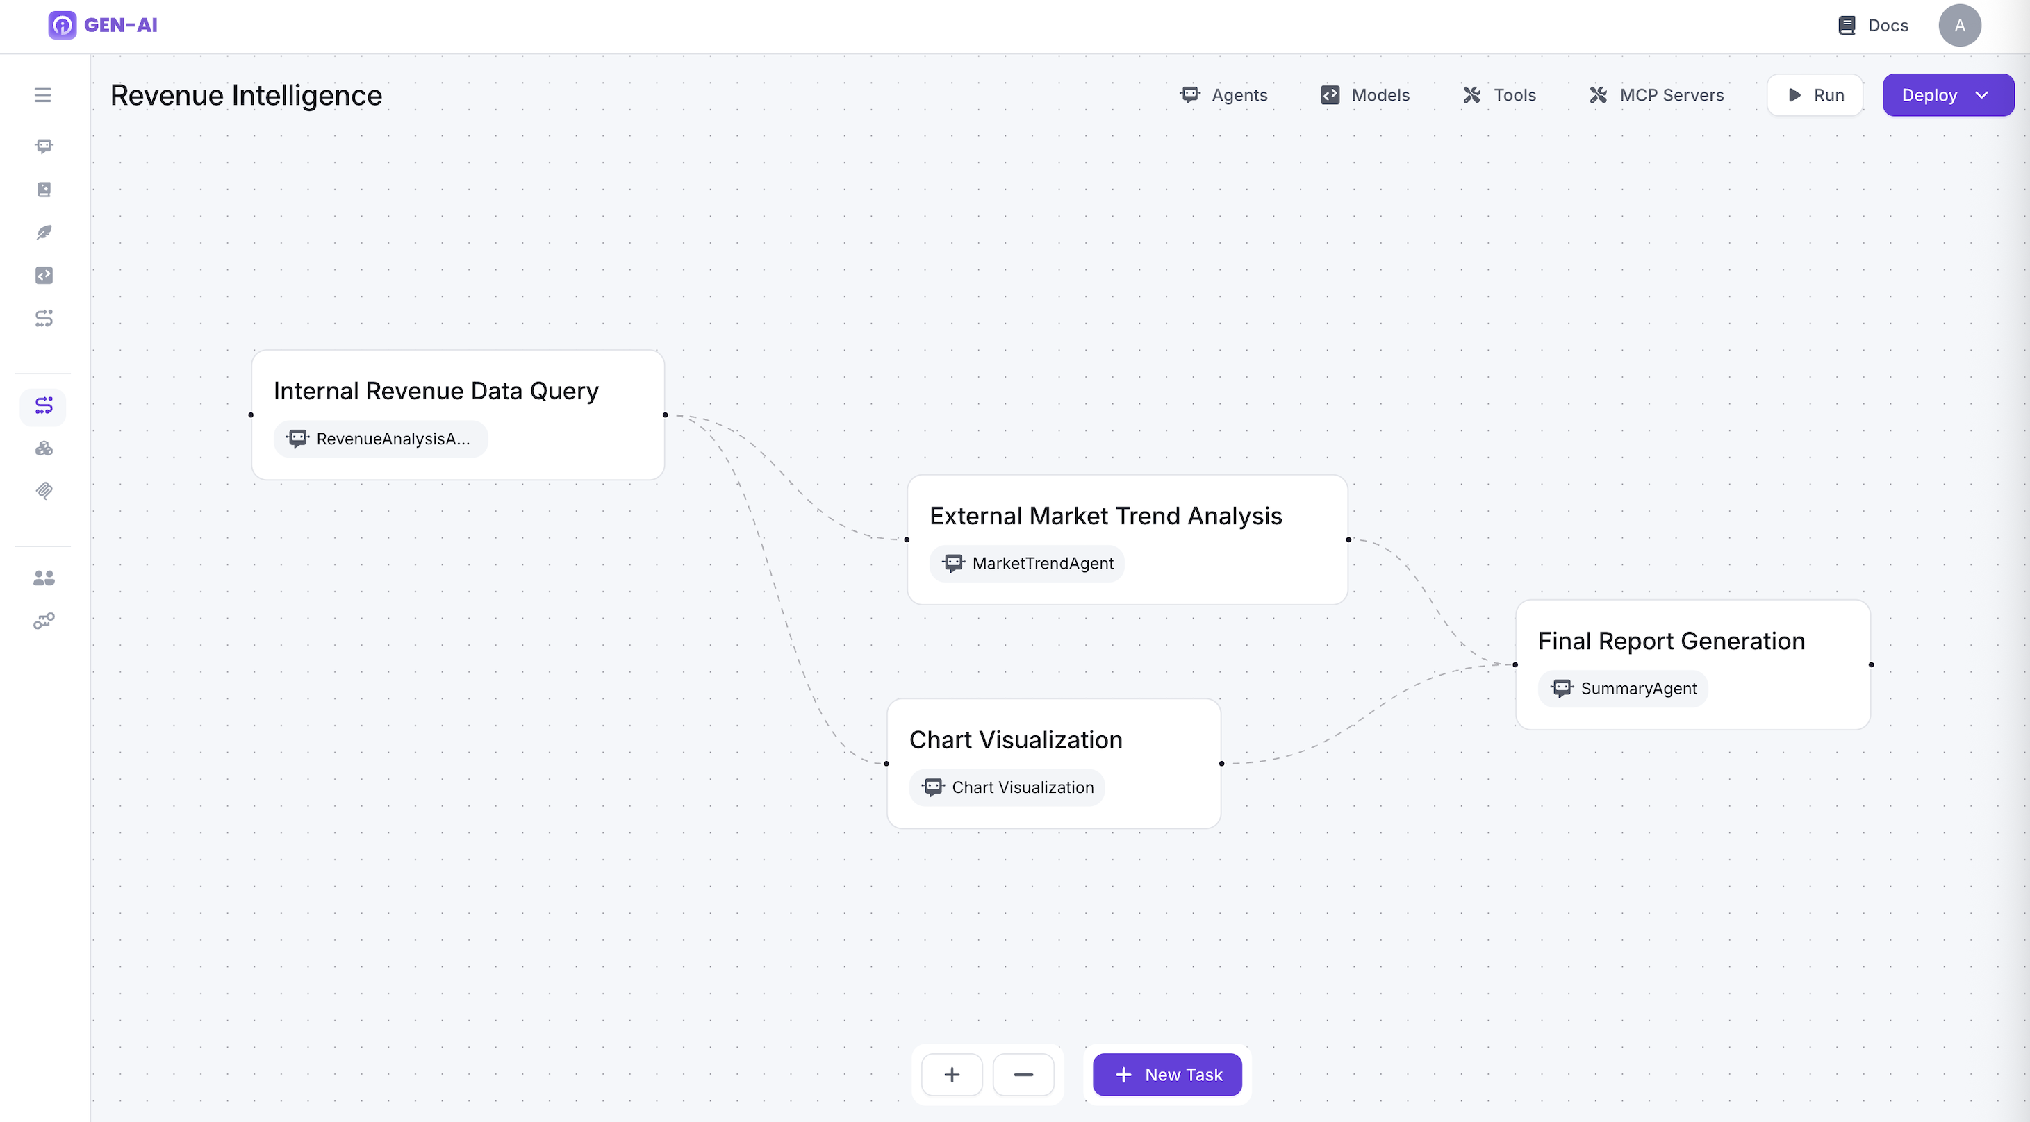Open the user avatar menu top right
This screenshot has height=1122, width=2030.
[1960, 24]
